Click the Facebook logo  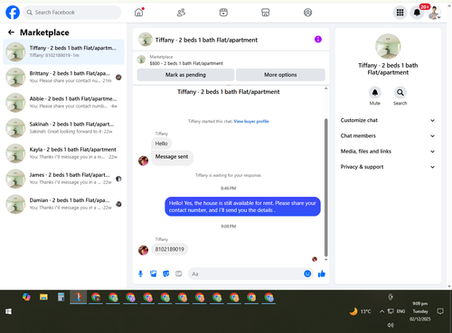13,13
